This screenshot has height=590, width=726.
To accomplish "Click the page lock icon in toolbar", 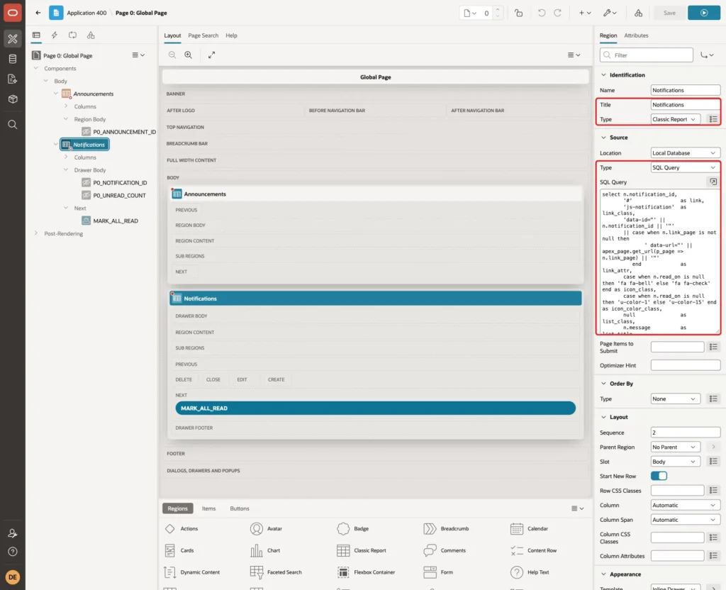I will tap(518, 13).
